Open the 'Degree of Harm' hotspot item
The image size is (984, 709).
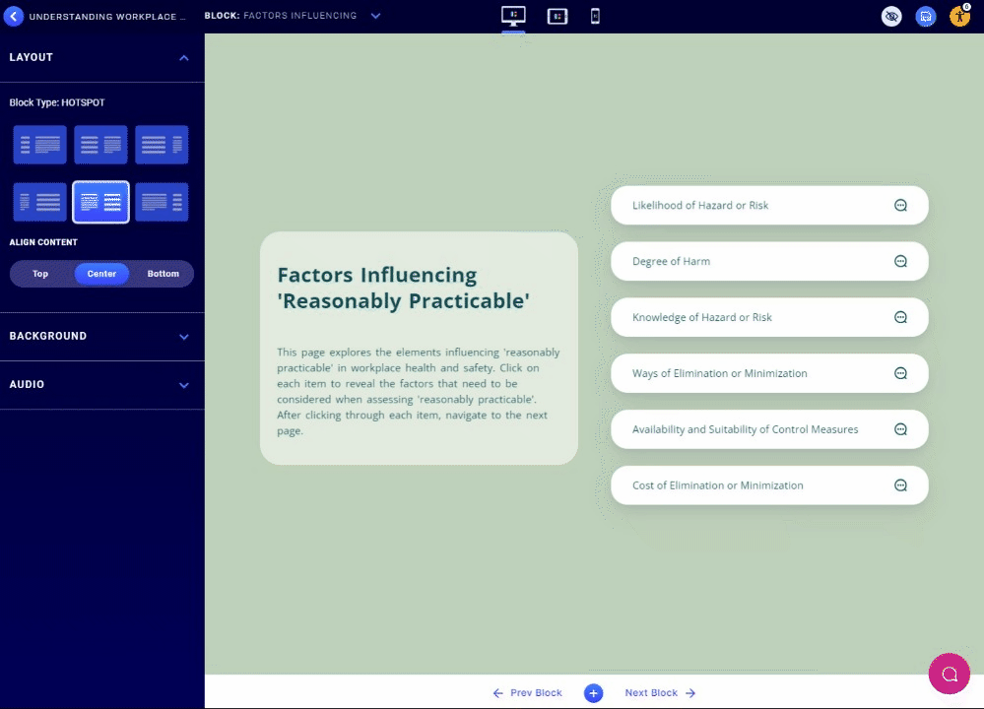768,261
